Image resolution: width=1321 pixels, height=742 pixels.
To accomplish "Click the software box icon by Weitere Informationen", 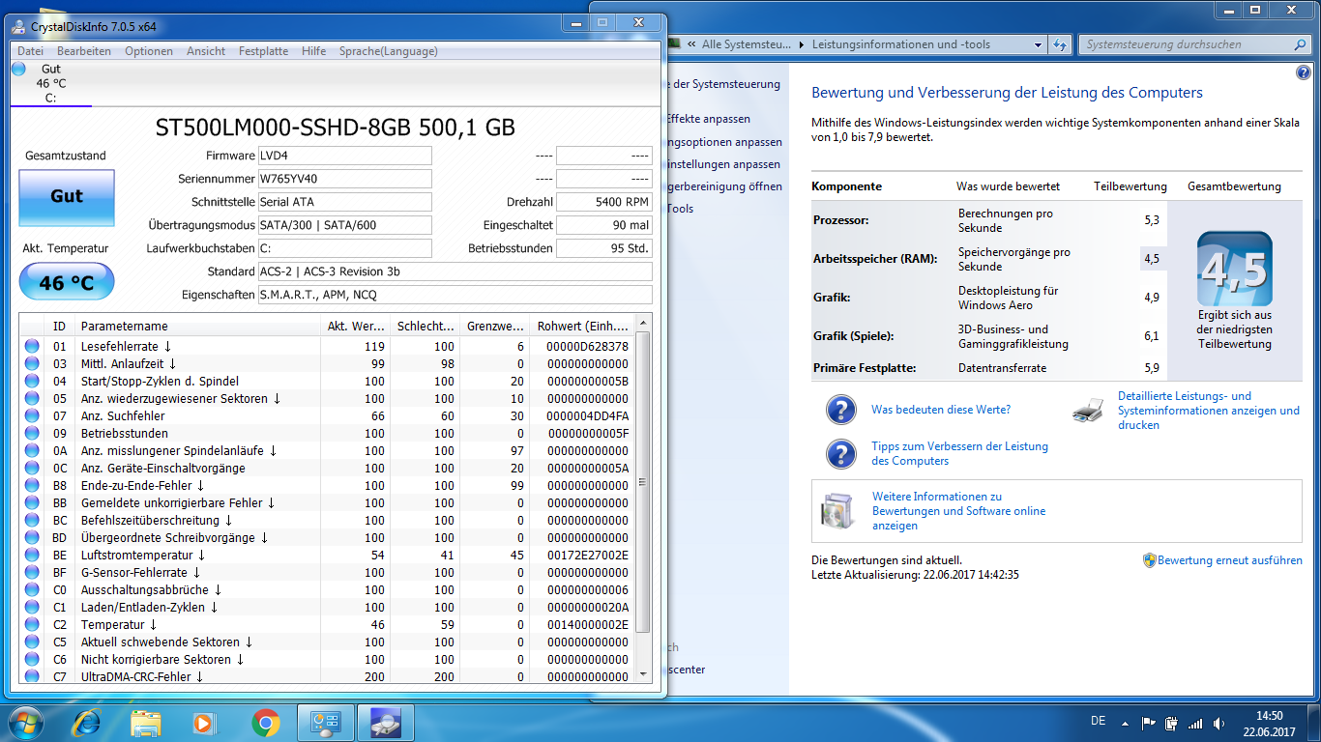I will [837, 509].
